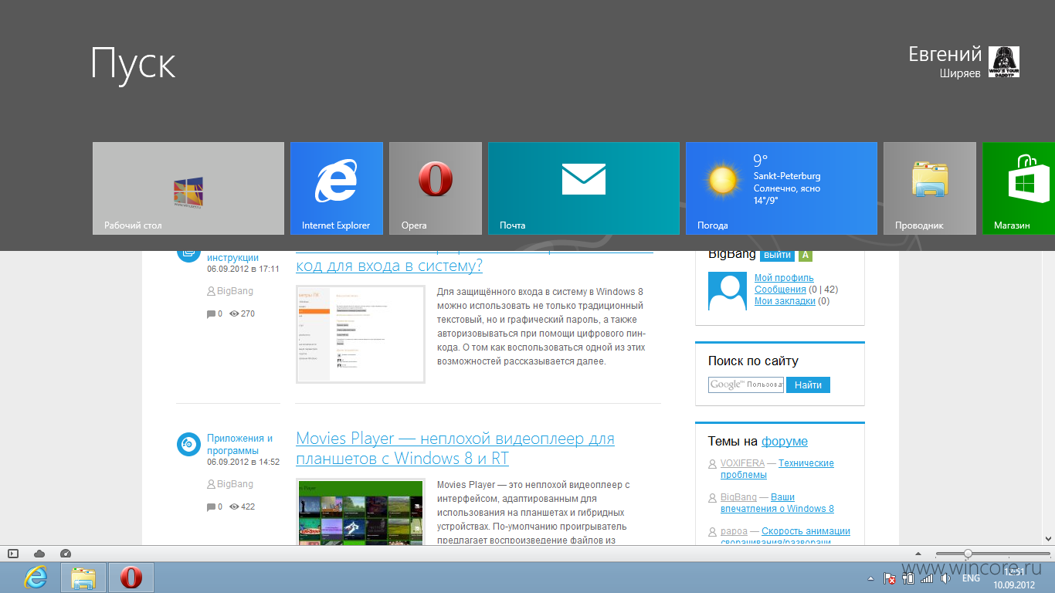Click the 'Поиск по сайту' heading
The image size is (1055, 593).
753,361
